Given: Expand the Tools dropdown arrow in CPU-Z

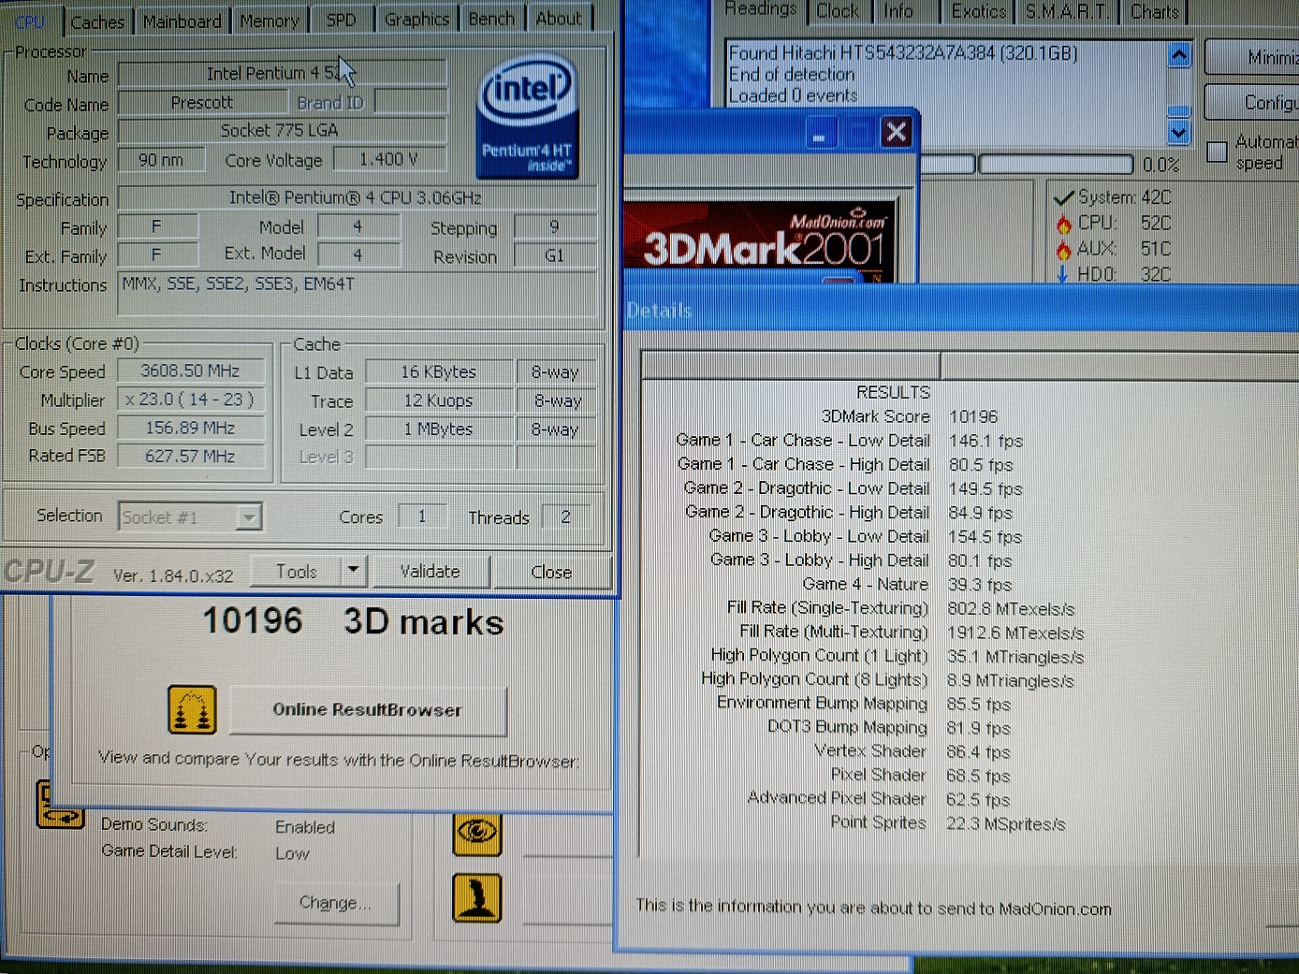Looking at the screenshot, I should click(x=353, y=571).
